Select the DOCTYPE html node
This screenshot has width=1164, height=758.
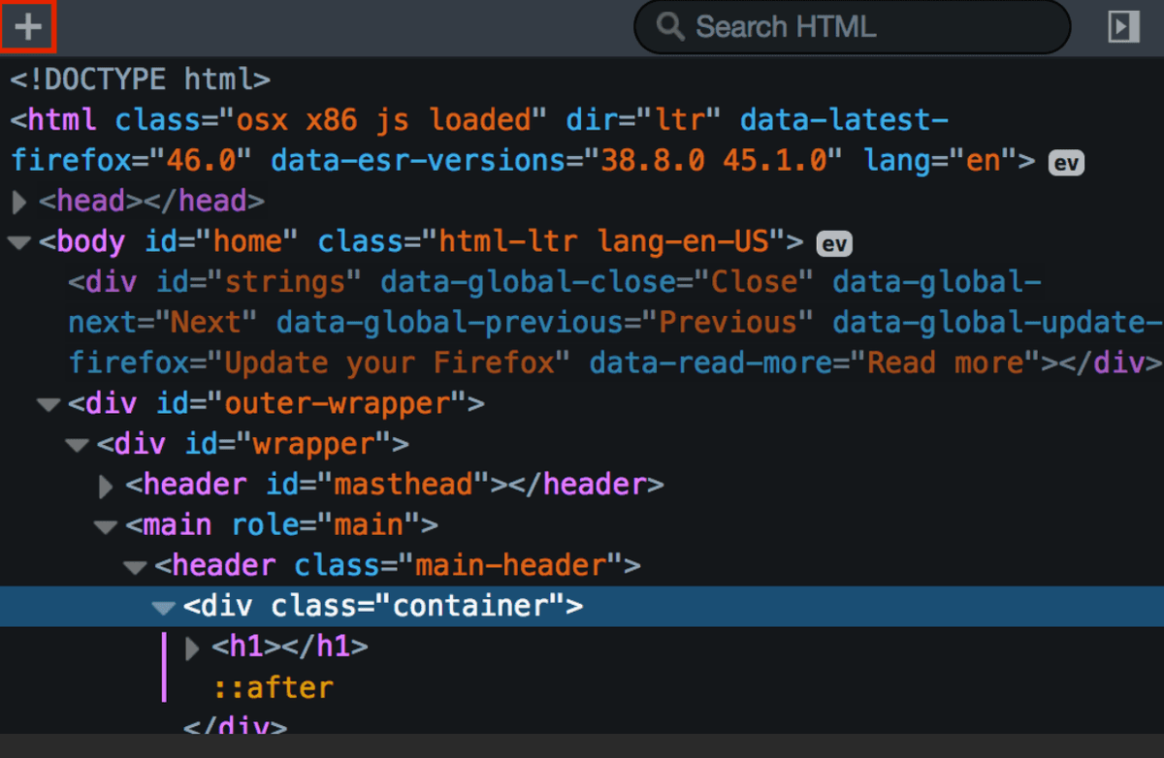(x=140, y=78)
